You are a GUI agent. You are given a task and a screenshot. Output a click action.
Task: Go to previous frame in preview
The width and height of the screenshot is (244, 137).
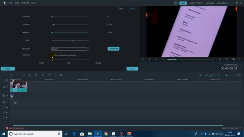tap(143, 59)
